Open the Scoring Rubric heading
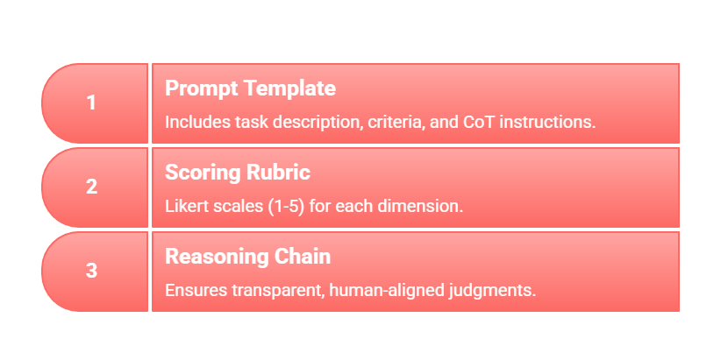721x353 pixels. pyautogui.click(x=237, y=173)
